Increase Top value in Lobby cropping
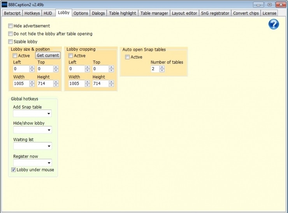Viewport: 288px width, 213px height. click(x=111, y=67)
